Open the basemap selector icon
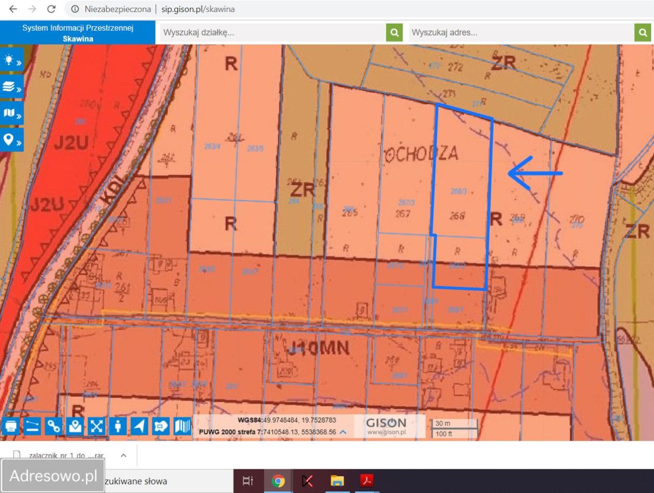 (x=182, y=426)
